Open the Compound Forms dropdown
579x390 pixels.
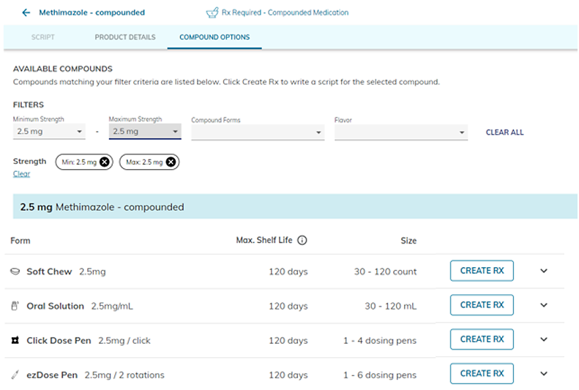click(x=257, y=132)
